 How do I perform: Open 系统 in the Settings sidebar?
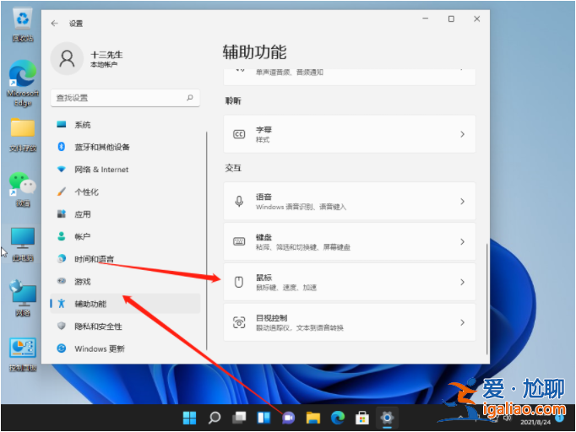tap(125, 125)
